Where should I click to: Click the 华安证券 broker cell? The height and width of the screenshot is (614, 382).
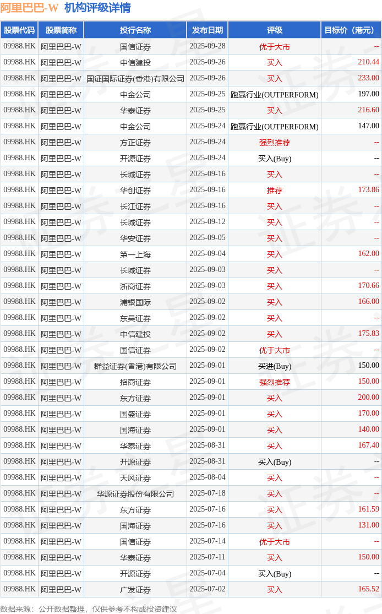(135, 238)
